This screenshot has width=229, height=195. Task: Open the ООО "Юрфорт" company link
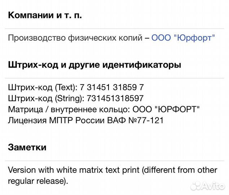(183, 38)
